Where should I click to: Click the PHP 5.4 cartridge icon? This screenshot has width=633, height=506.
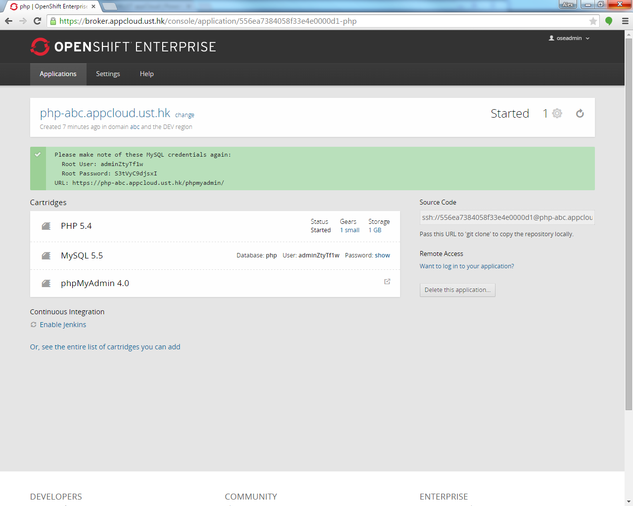click(46, 226)
